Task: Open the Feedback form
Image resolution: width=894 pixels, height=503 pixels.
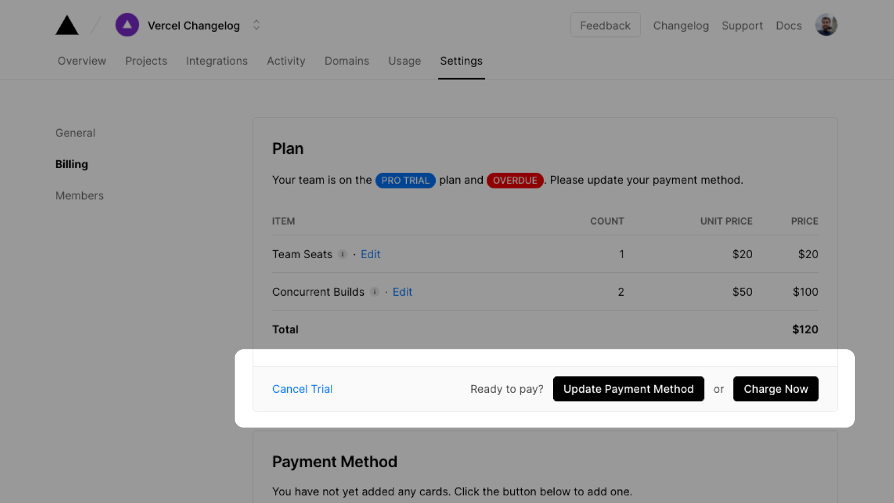Action: 605,25
